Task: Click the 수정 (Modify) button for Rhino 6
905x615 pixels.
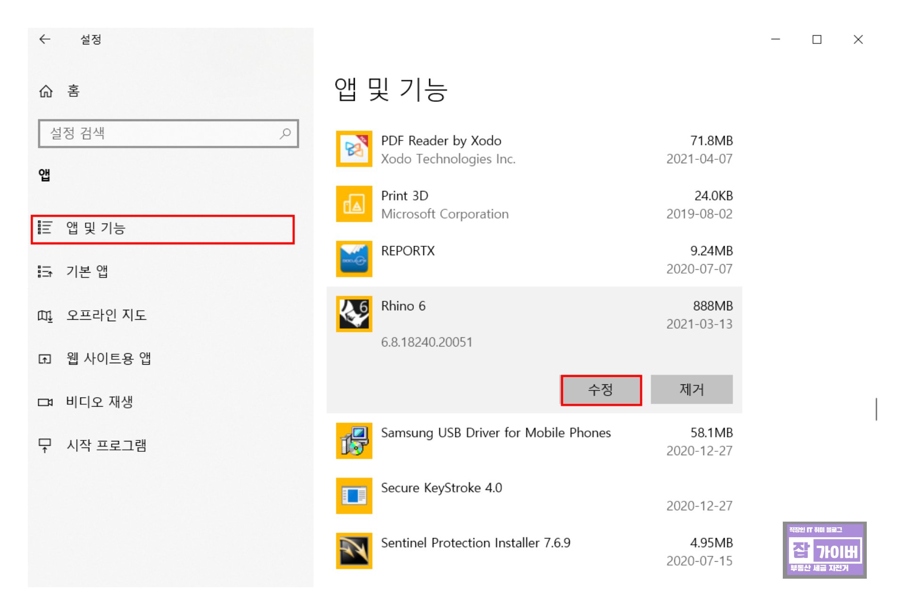Action: click(x=601, y=390)
